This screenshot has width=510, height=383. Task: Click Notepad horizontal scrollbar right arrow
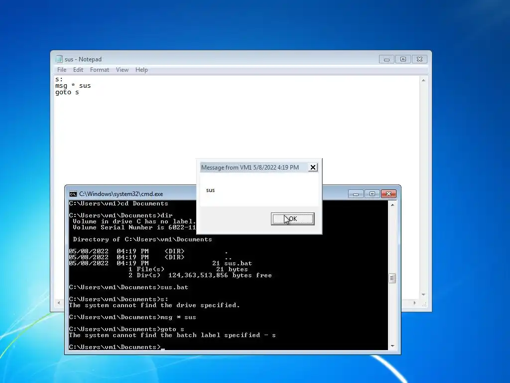414,303
